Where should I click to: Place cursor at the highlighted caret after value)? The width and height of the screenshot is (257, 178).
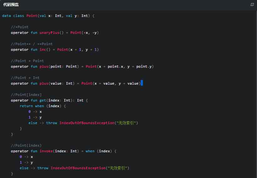pos(142,83)
